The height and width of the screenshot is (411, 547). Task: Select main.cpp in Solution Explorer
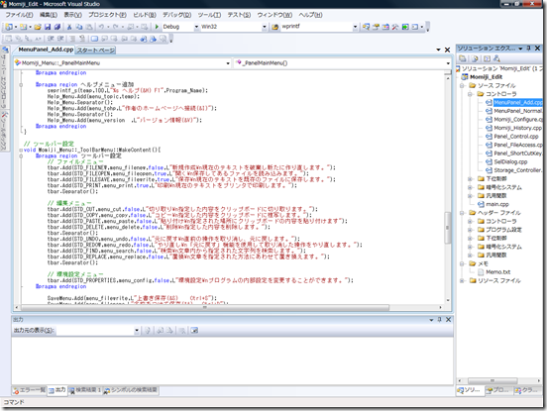click(497, 204)
